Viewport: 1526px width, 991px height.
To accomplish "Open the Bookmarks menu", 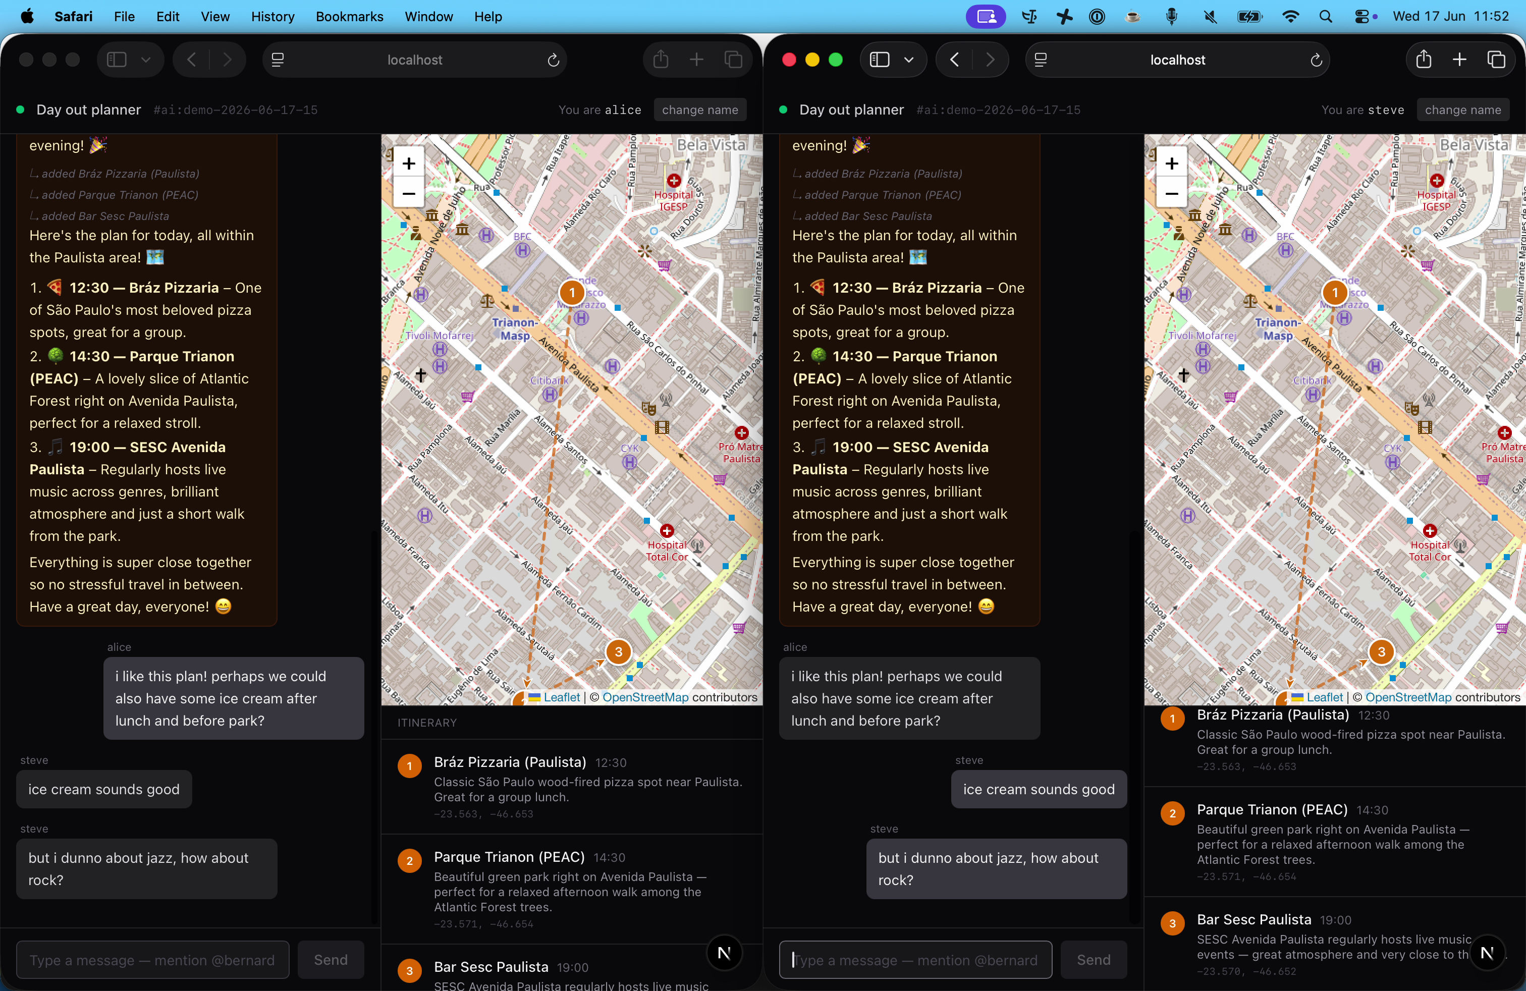I will [x=349, y=17].
